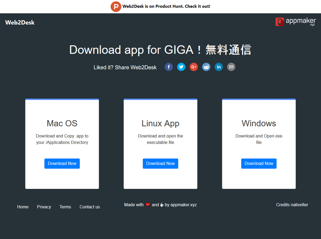The height and width of the screenshot is (239, 321).
Task: Share Web2Desk on Facebook
Action: click(x=169, y=67)
